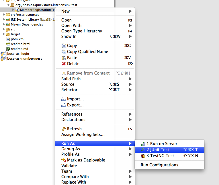Expand the src folder
Screen dimensions: 219x185
[x=4, y=29]
